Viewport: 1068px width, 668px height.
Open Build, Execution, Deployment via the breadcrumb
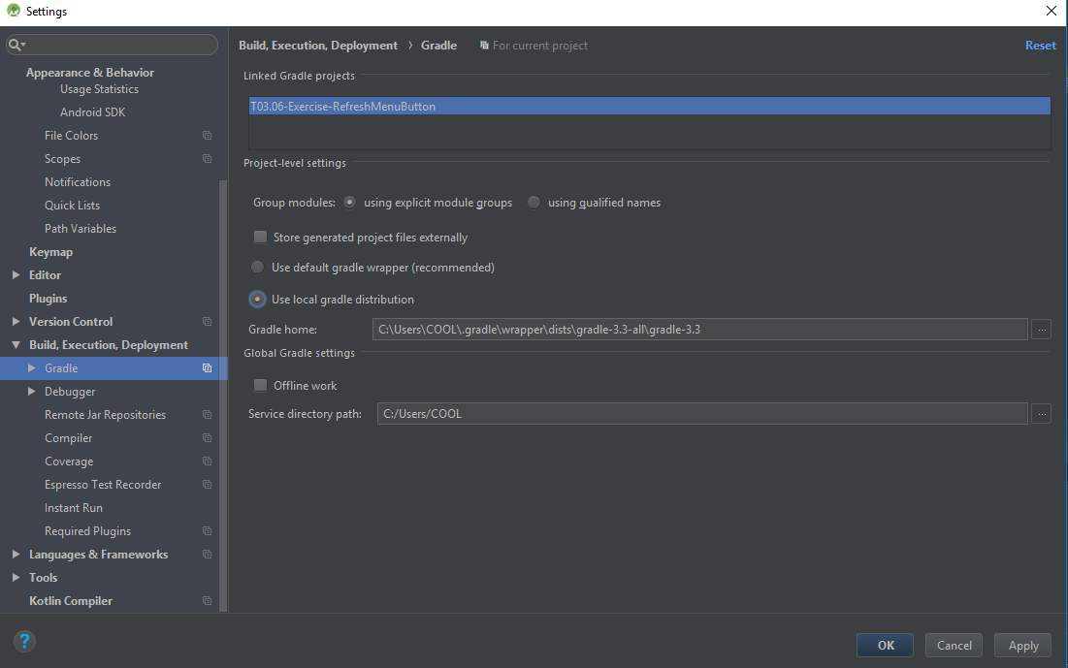point(317,45)
